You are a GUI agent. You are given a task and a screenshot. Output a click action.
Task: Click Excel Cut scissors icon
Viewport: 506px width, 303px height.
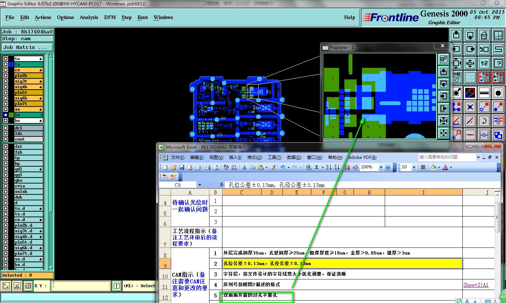click(x=244, y=167)
